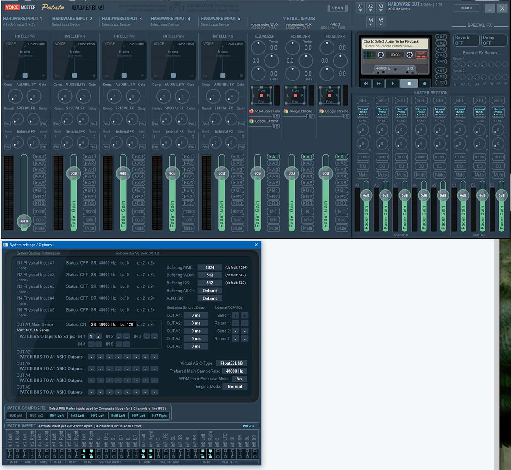Viewport: 511px width, 470px height.
Task: Click the master bus B3 fader gain
Action: point(502,195)
